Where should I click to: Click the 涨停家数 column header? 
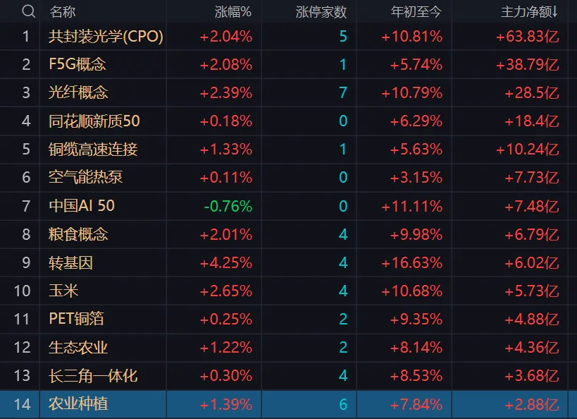(321, 12)
